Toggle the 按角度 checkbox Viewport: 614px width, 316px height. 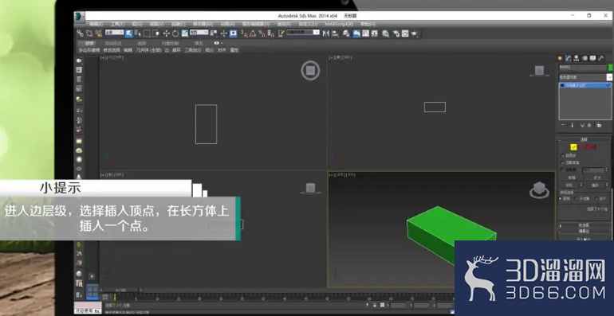coord(563,170)
